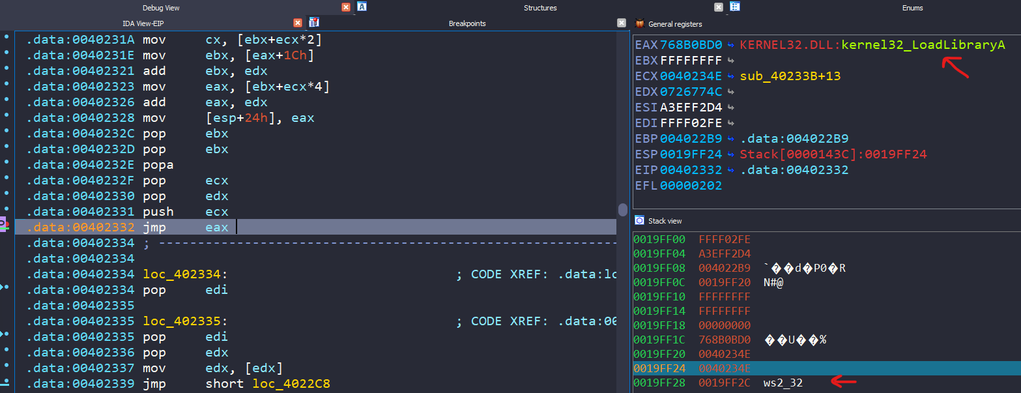Viewport: 1021px width, 393px height.
Task: Click Stack[0000143C]:0019FF24 reference in ESP
Action: click(833, 154)
